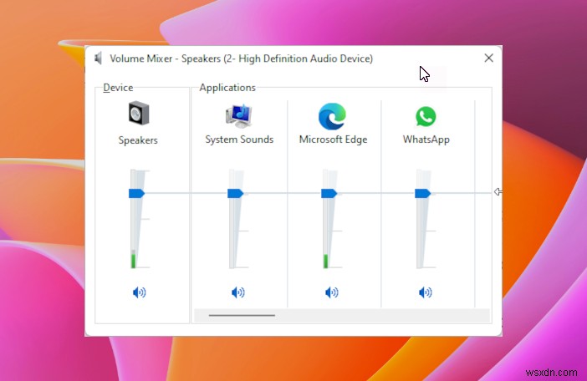
Task: Mute Microsoft Edge audio
Action: click(332, 292)
